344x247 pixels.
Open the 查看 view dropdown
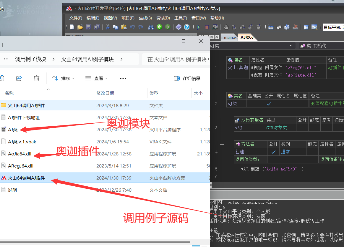point(97,78)
